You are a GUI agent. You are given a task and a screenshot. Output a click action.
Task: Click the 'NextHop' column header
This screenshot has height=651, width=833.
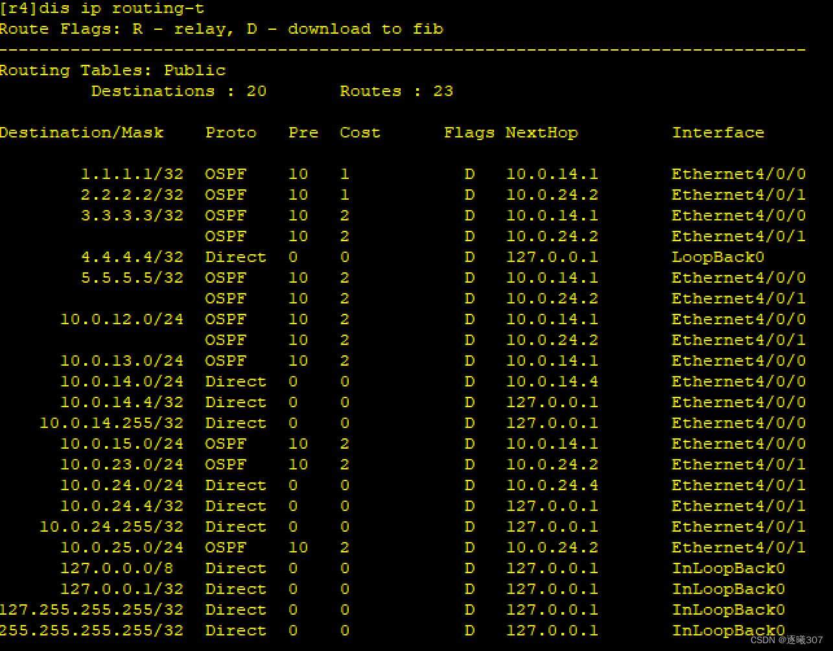[x=542, y=132]
